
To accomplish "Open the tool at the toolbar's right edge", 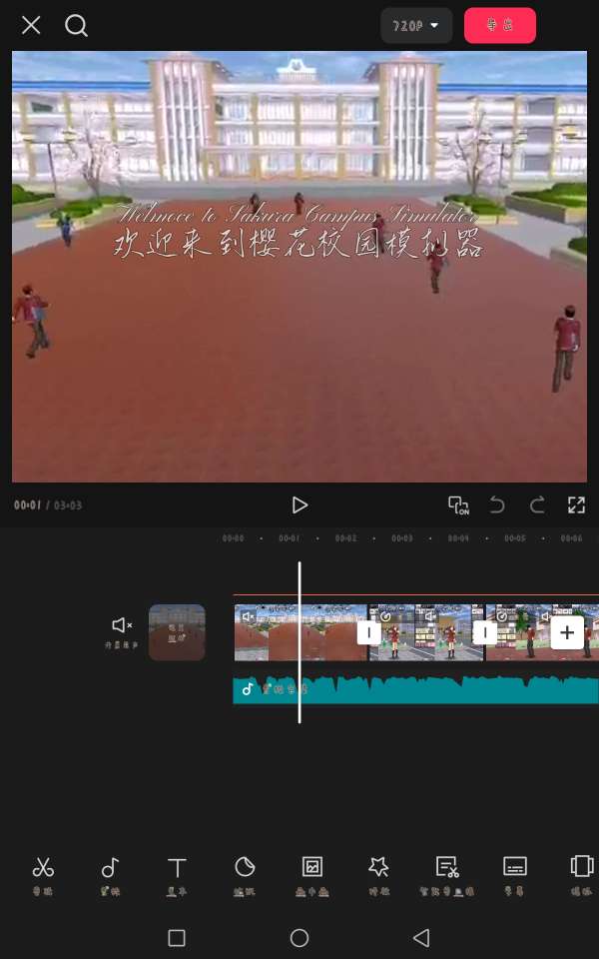I will [581, 875].
